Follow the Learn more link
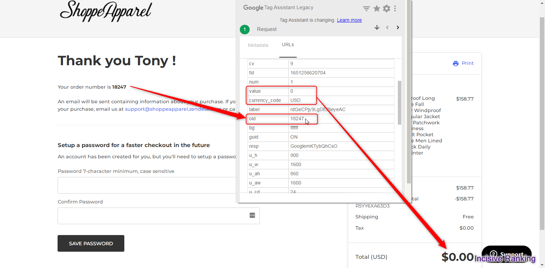The image size is (545, 268). (x=349, y=20)
